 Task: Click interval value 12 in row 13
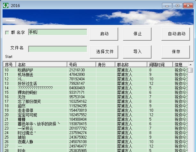click(x=151, y=84)
